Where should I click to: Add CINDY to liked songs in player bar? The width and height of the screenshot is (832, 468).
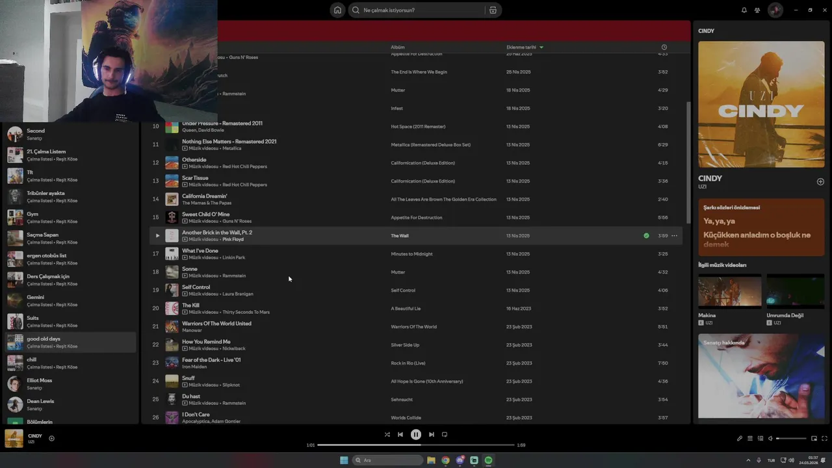tap(51, 439)
